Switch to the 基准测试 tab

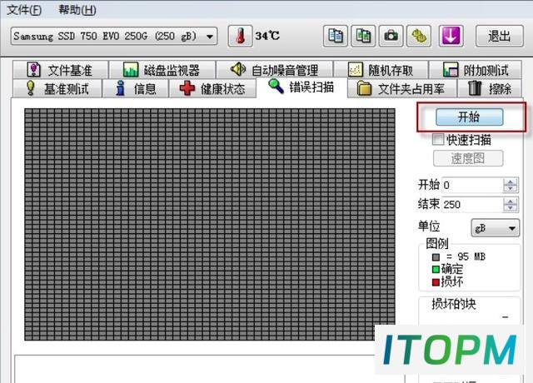(x=57, y=88)
